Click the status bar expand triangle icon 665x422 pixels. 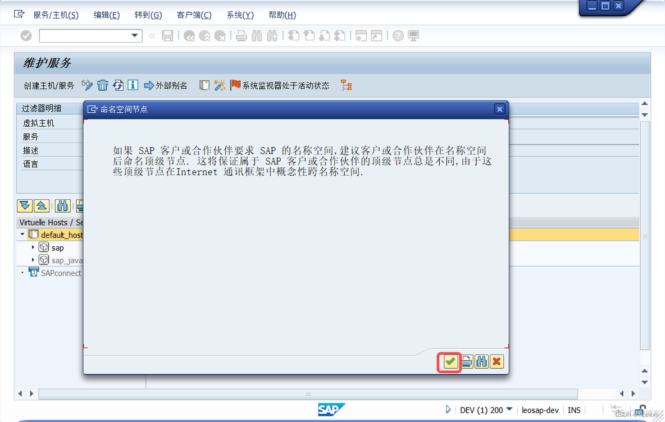click(448, 410)
